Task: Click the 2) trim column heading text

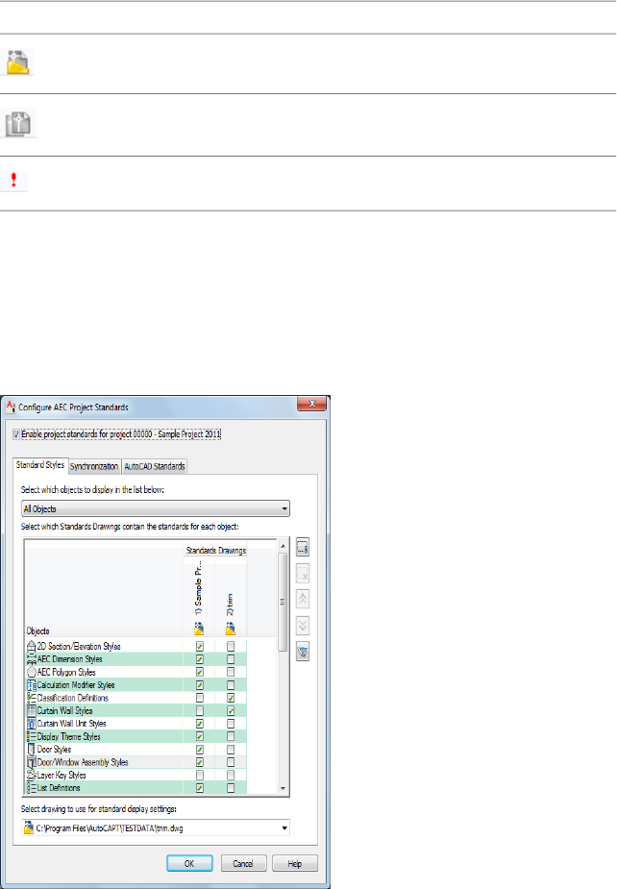Action: (x=231, y=605)
